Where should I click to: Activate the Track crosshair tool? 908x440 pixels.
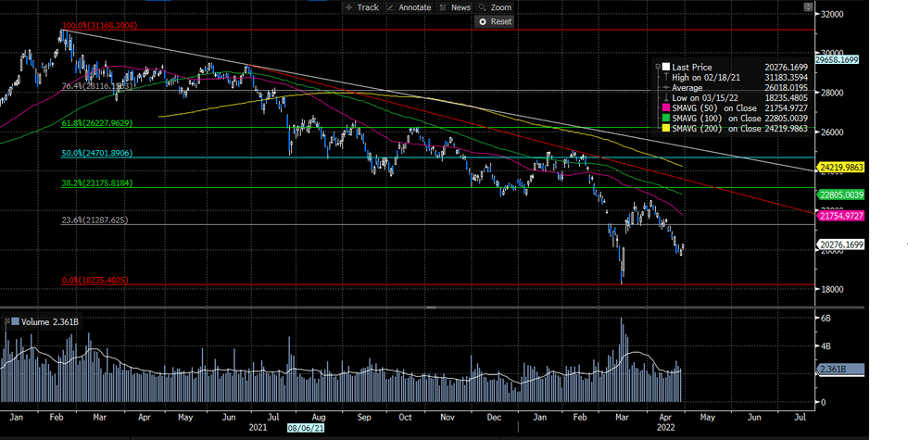[x=361, y=6]
